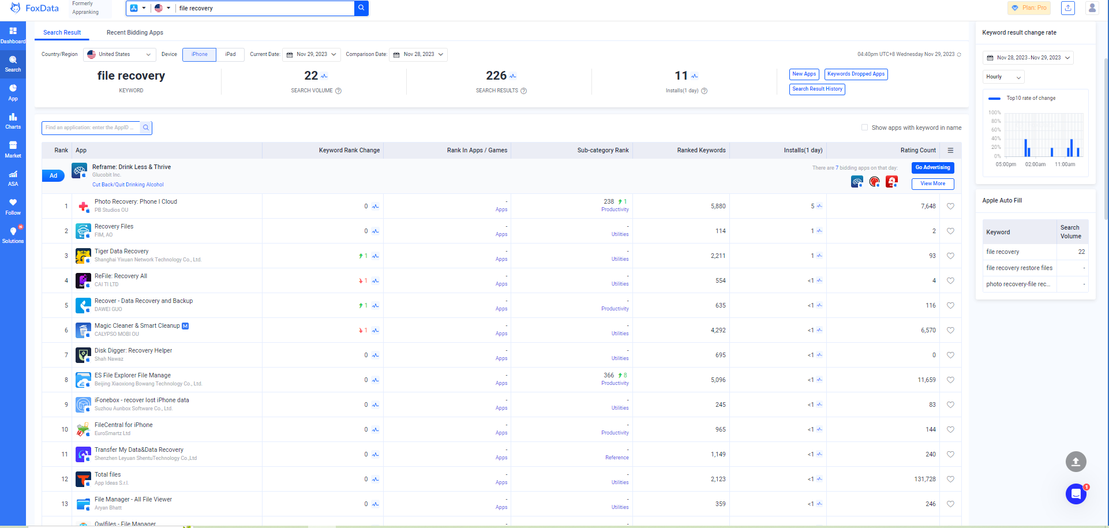1109x528 pixels.
Task: Open the App Store platform dropdown
Action: point(138,8)
